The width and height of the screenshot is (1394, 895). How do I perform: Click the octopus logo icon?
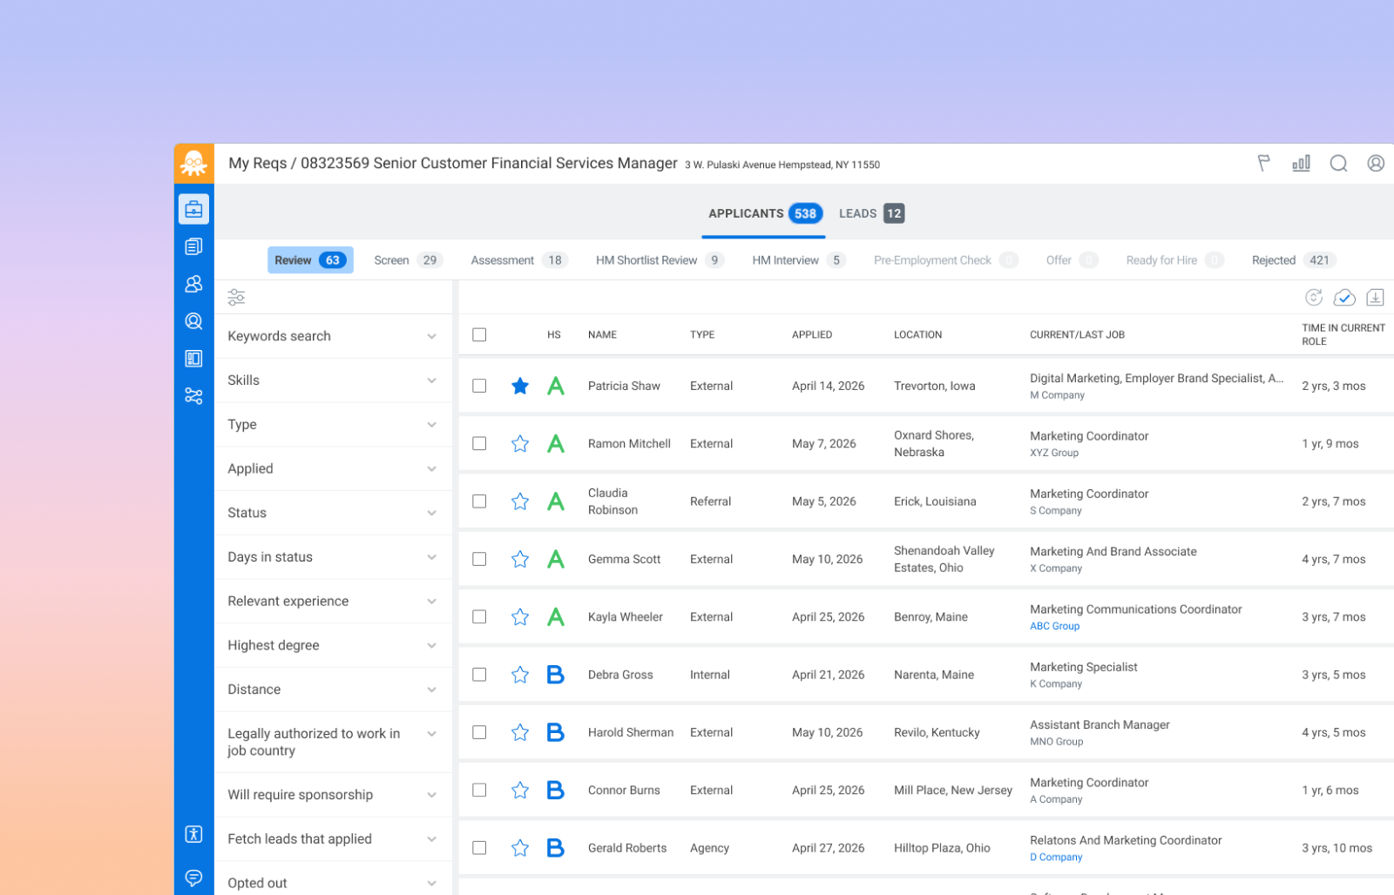[193, 163]
